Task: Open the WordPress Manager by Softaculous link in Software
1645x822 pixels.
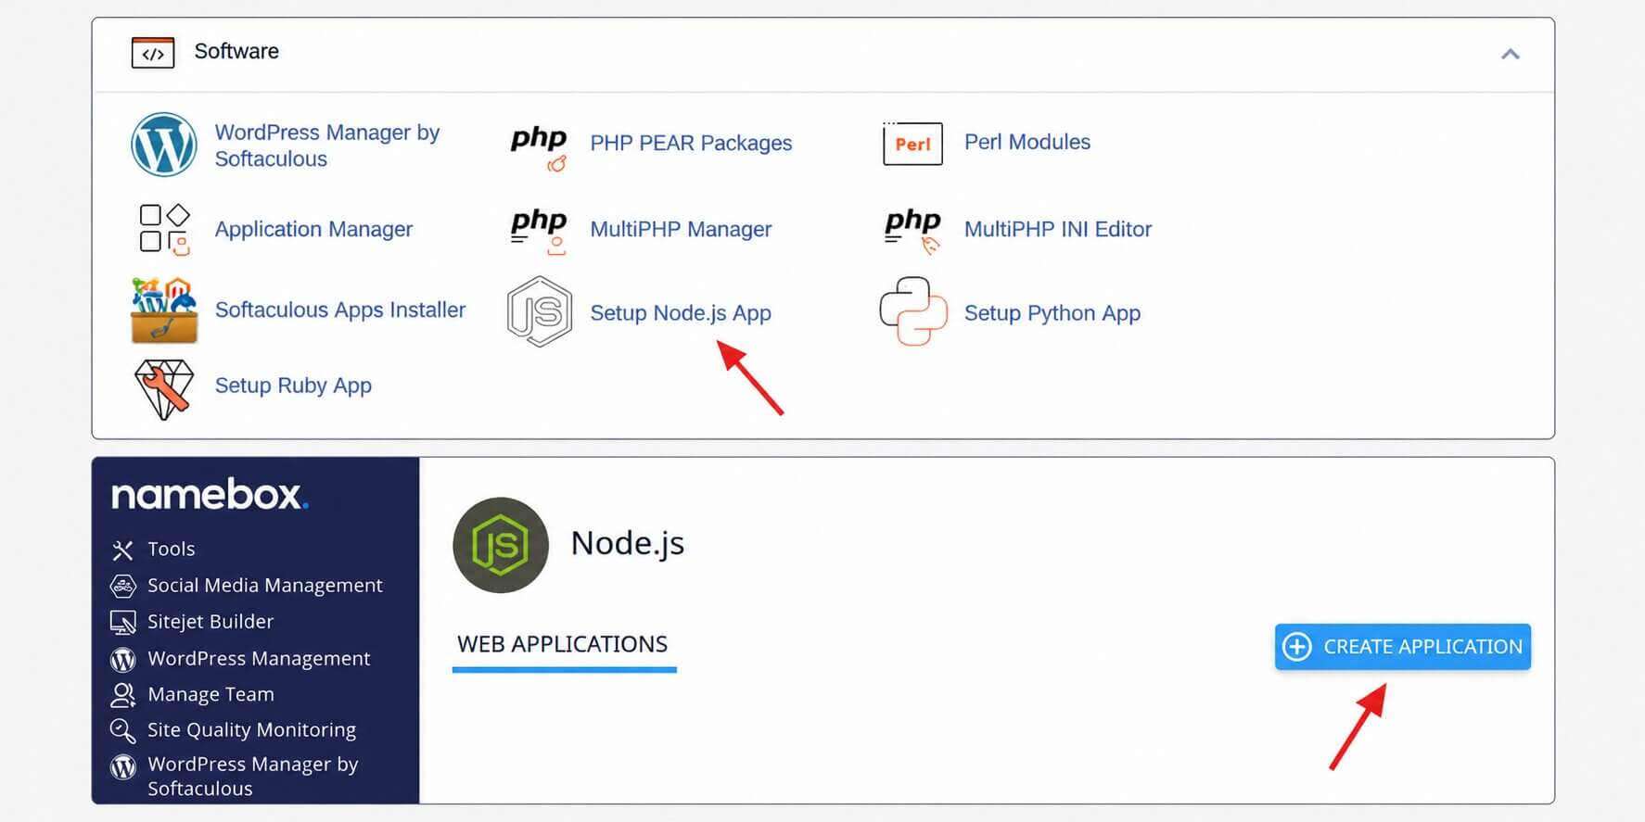Action: tap(327, 145)
